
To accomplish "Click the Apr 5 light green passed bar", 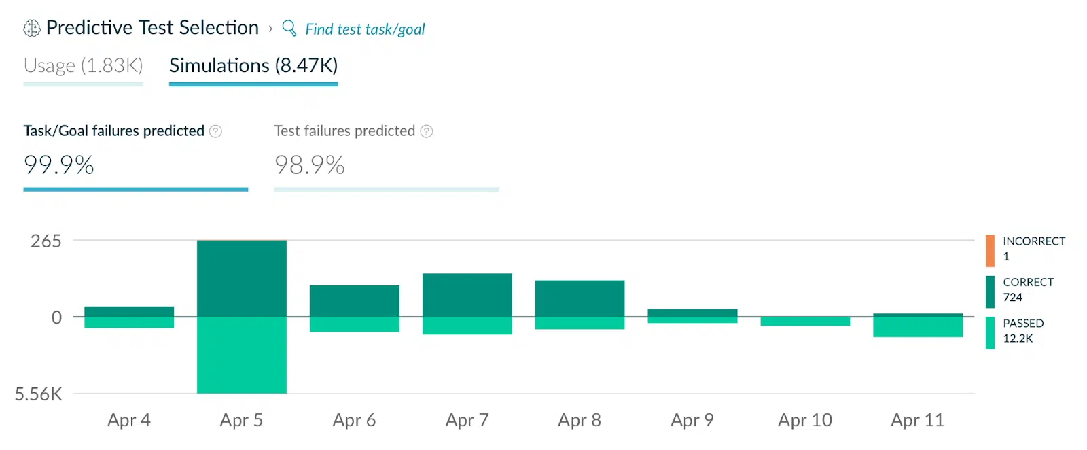I will (x=241, y=355).
